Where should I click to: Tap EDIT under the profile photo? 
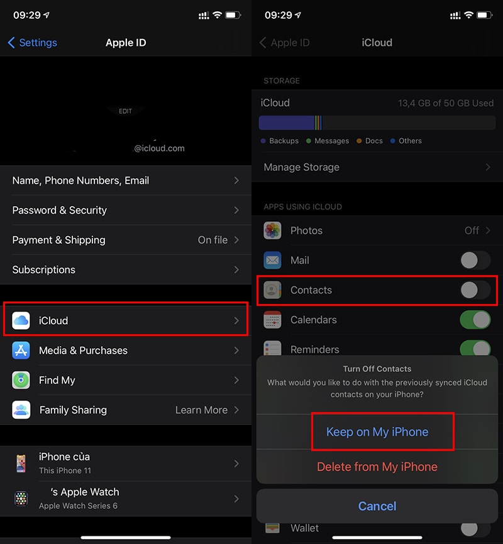pos(125,111)
